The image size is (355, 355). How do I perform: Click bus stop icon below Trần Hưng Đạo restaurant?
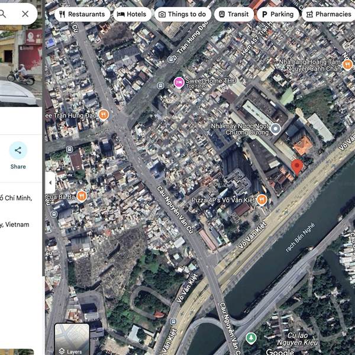69,150
